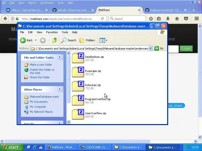Open the Explorer View menu

click(39, 32)
